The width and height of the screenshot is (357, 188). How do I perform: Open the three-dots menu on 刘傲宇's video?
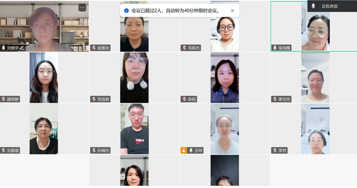82,8
